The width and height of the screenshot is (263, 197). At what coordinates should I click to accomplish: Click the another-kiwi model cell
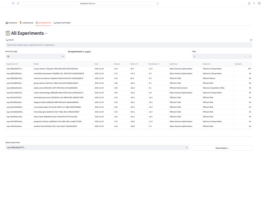[x=63, y=126]
